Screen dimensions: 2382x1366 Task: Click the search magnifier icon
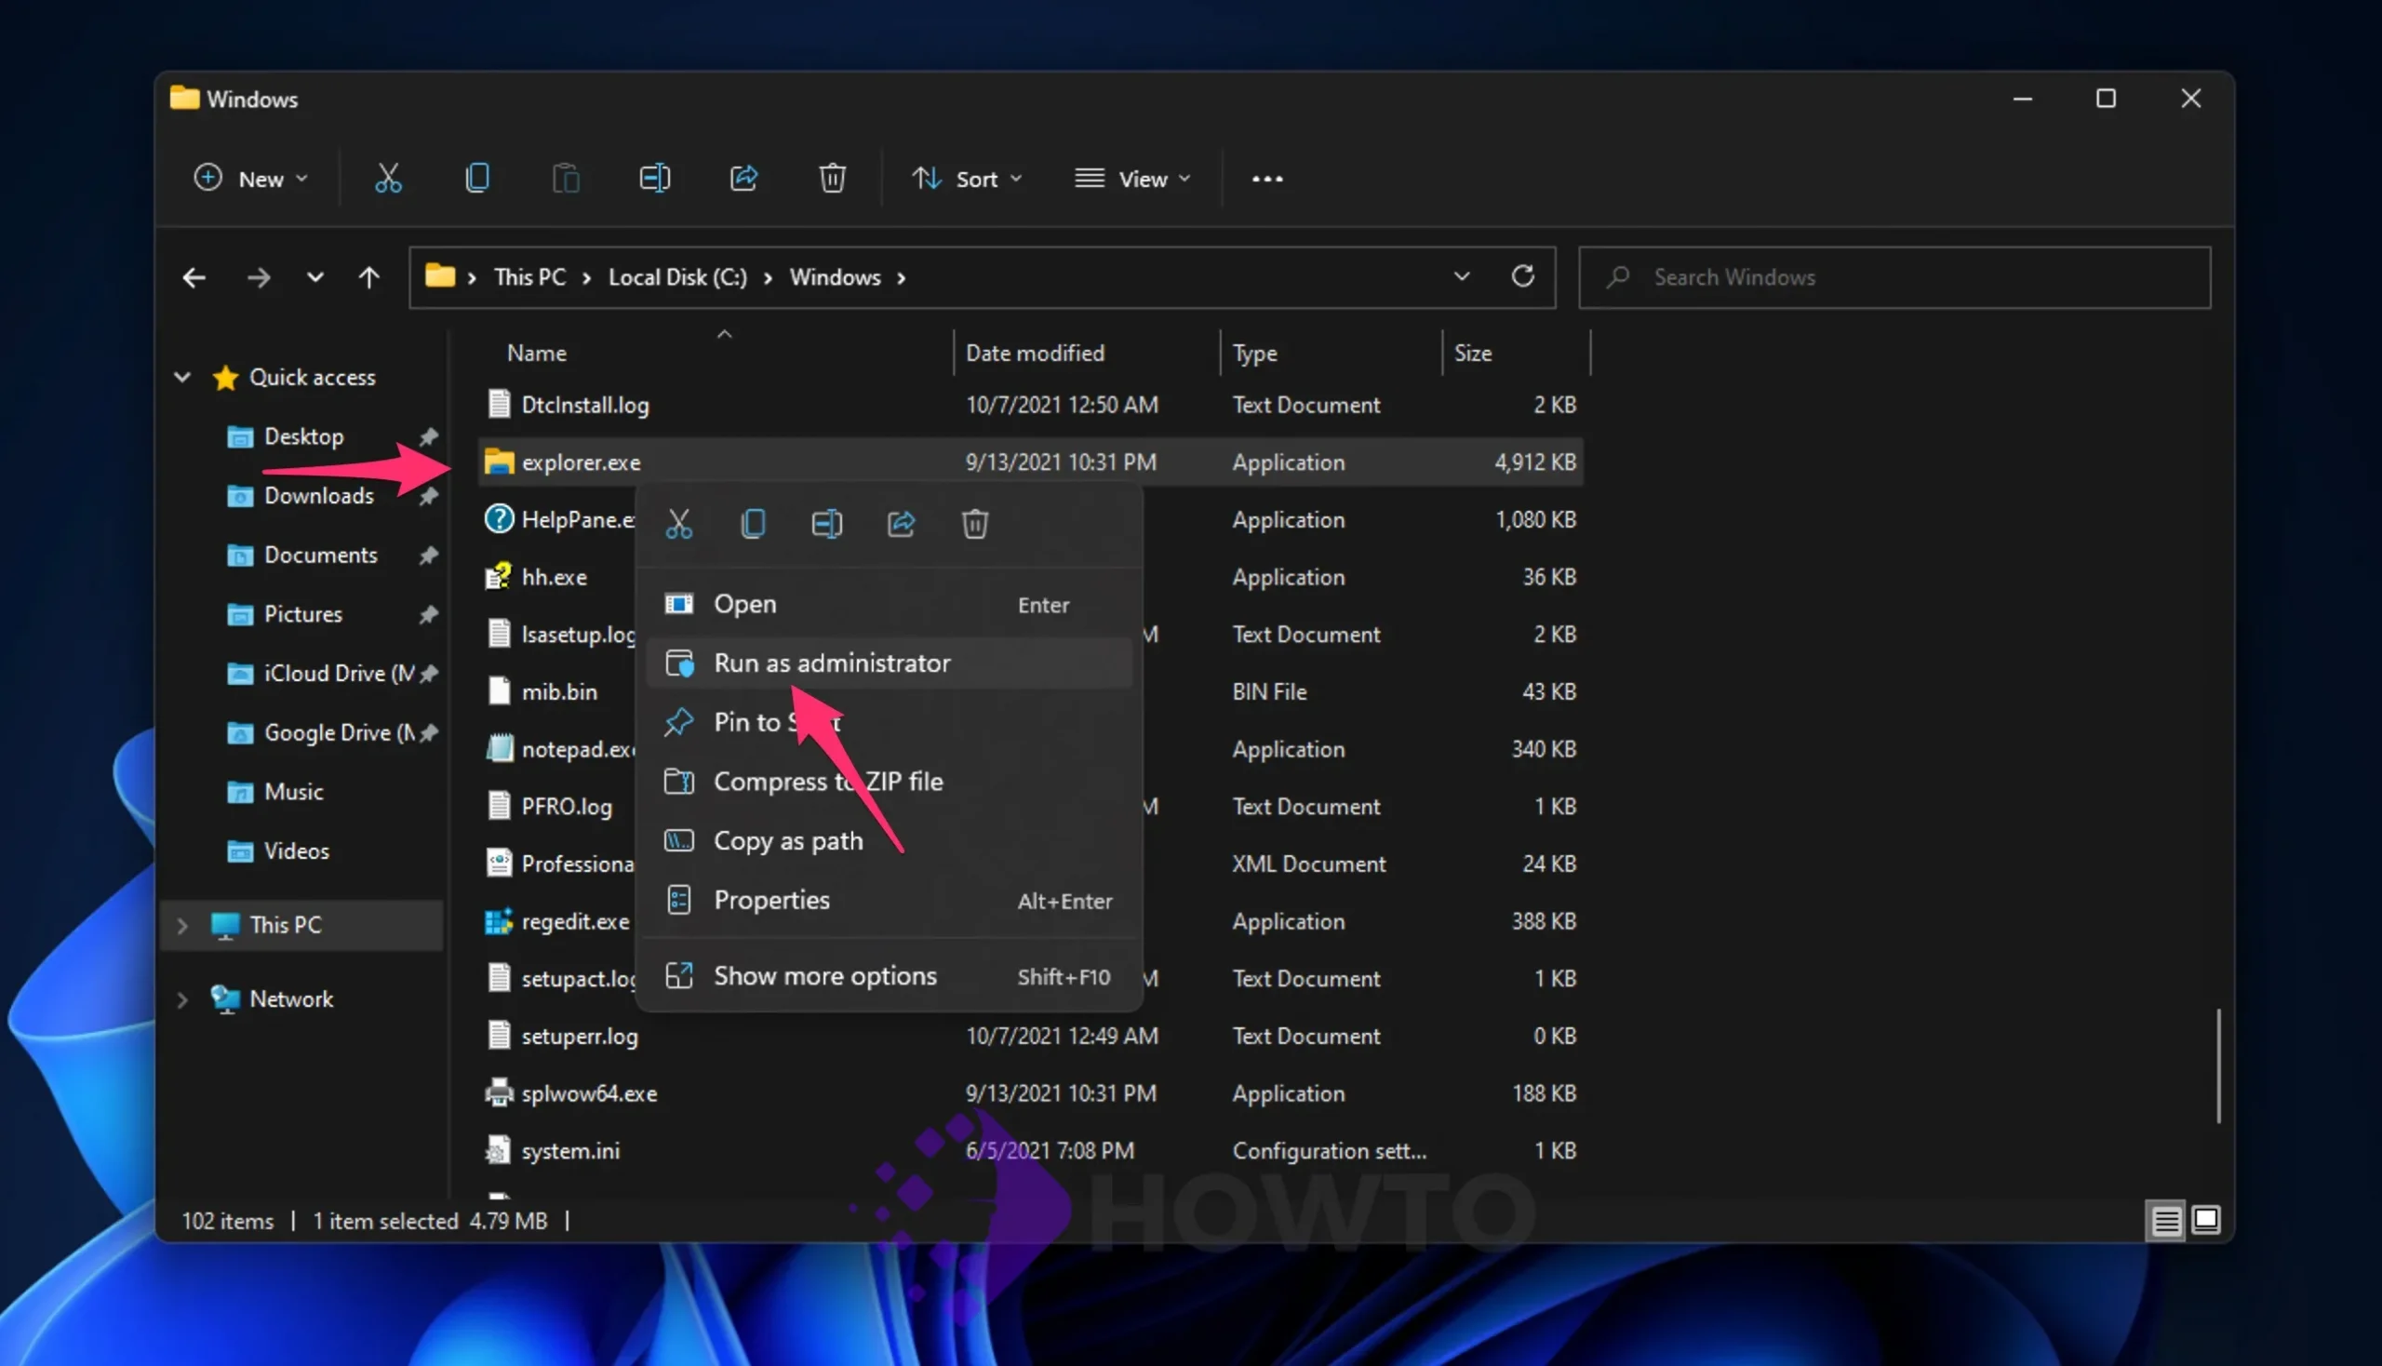(x=1617, y=277)
